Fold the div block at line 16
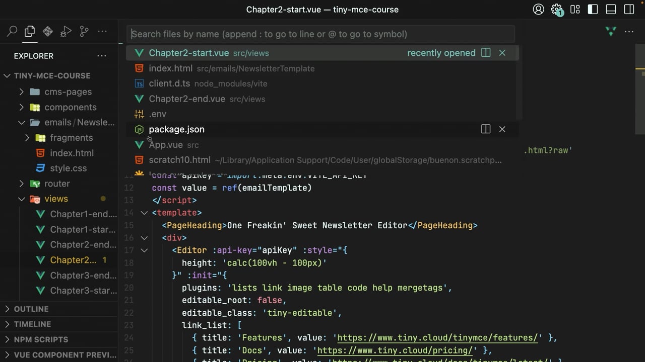 (x=144, y=238)
